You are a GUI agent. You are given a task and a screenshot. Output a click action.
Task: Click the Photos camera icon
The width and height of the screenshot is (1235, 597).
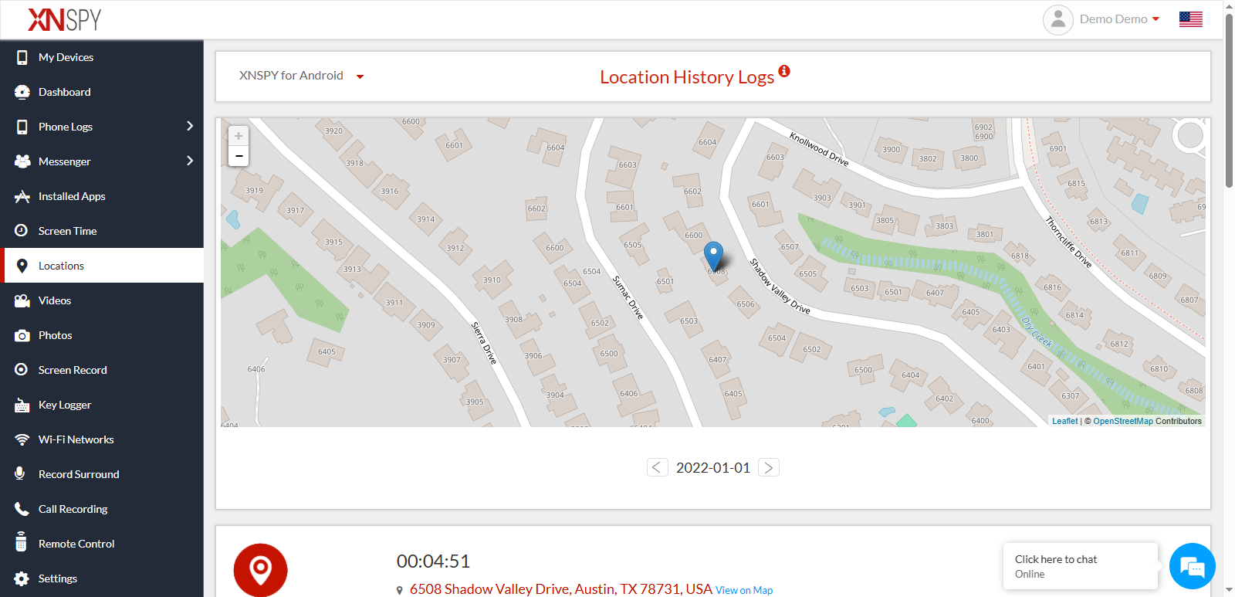22,335
